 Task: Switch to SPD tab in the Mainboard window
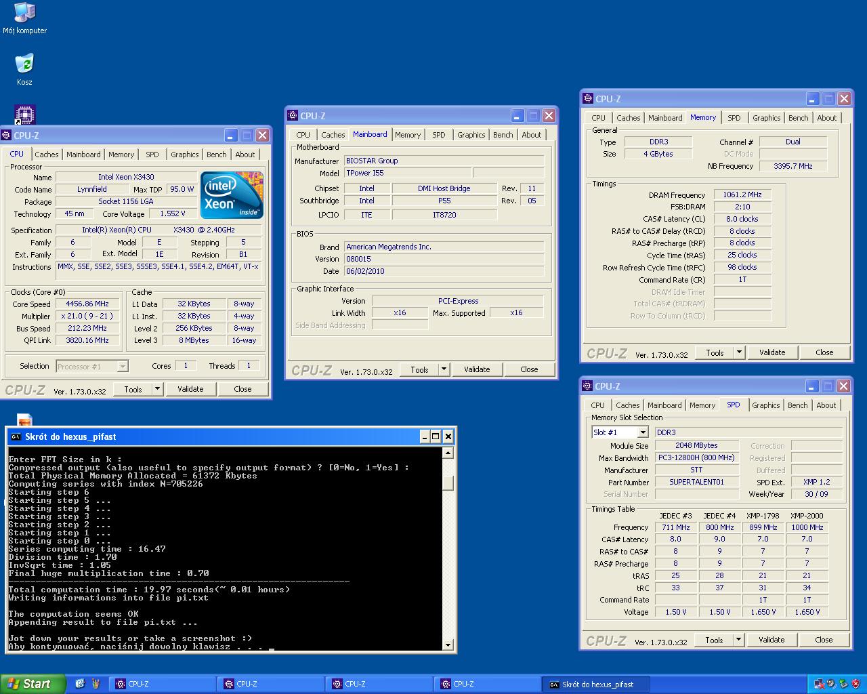point(439,135)
